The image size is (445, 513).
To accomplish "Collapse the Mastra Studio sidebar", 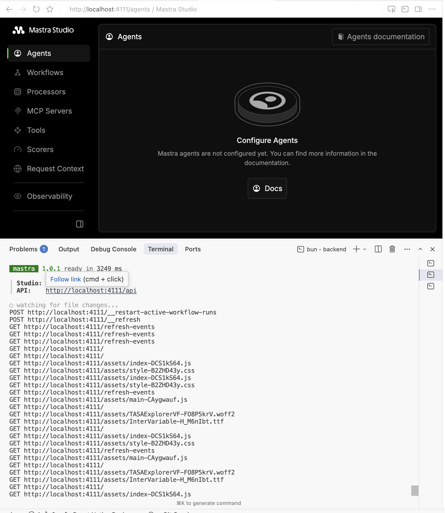I will [x=80, y=224].
